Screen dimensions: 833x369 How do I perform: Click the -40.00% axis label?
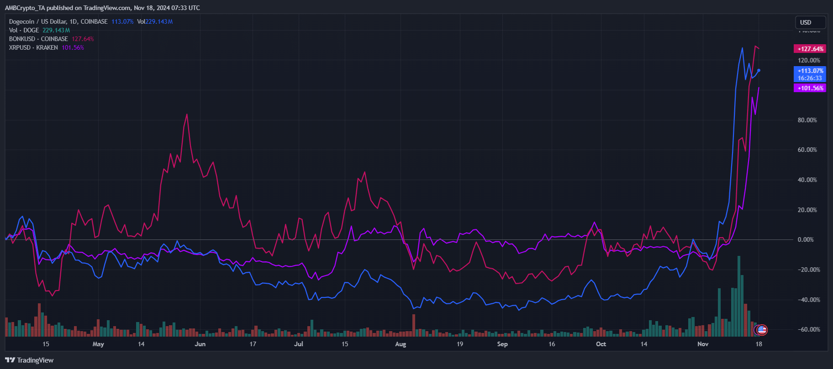(x=809, y=300)
